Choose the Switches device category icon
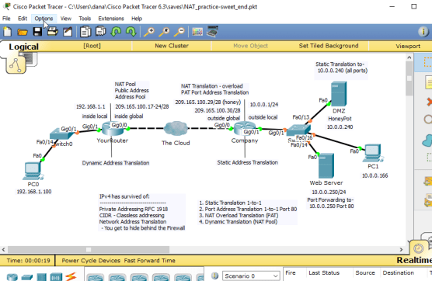 (x=27, y=277)
